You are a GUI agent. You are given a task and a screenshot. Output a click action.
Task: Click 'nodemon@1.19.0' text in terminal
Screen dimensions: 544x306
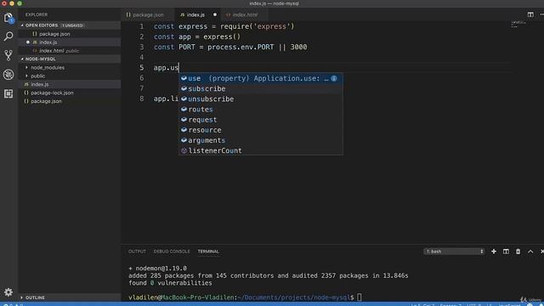pos(161,269)
